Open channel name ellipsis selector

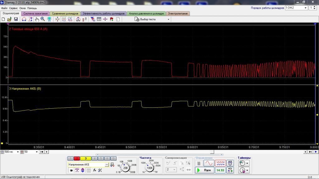click(107, 165)
